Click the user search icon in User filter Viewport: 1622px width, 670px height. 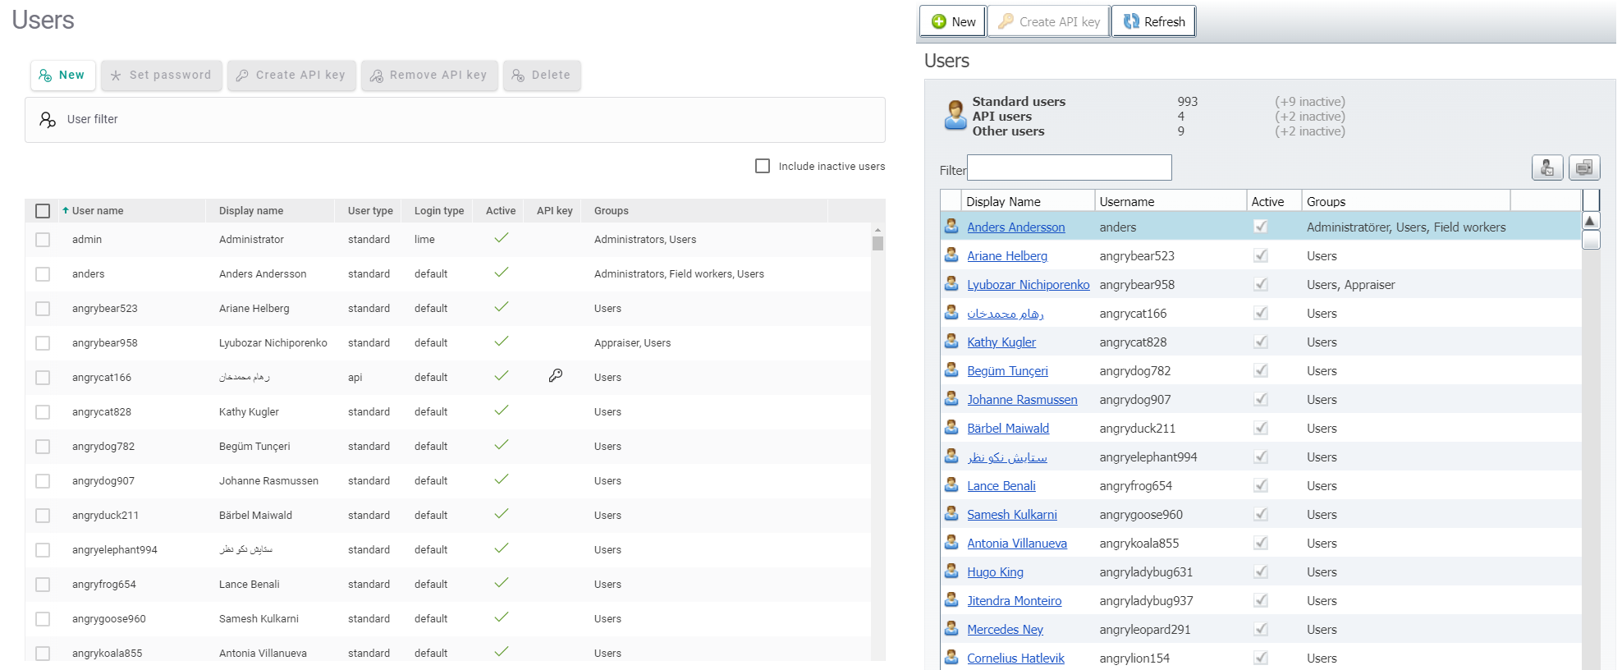tap(48, 120)
